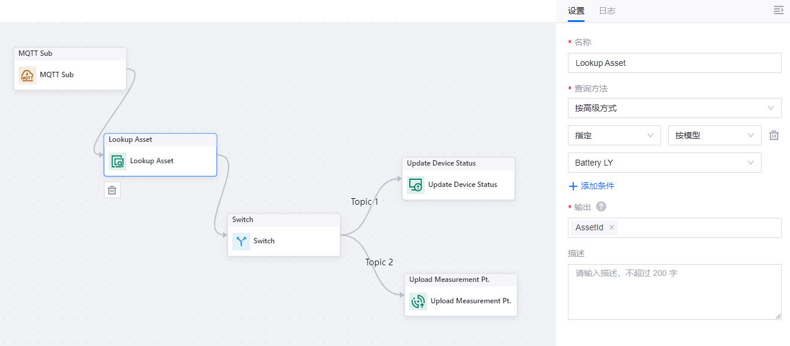The height and width of the screenshot is (346, 790).
Task: Open the 查询方法 dropdown
Action: click(x=674, y=108)
